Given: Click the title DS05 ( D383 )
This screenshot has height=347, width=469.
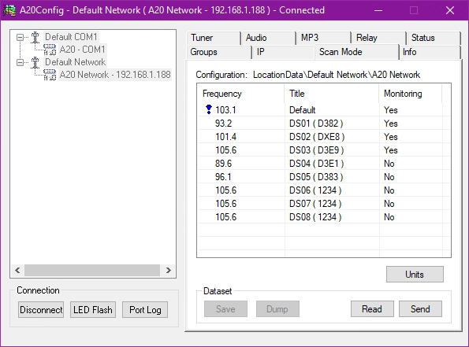Looking at the screenshot, I should [x=316, y=177].
